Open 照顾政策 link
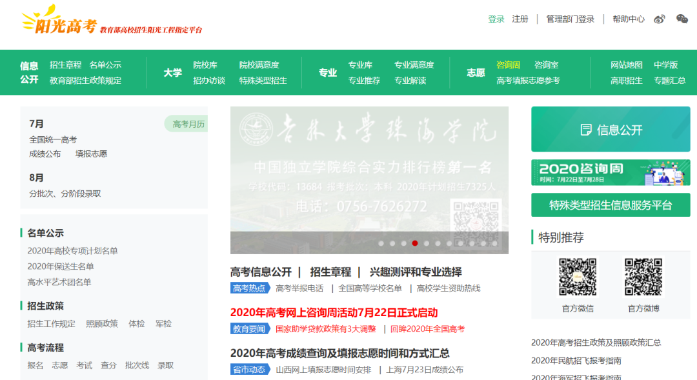 [102, 324]
